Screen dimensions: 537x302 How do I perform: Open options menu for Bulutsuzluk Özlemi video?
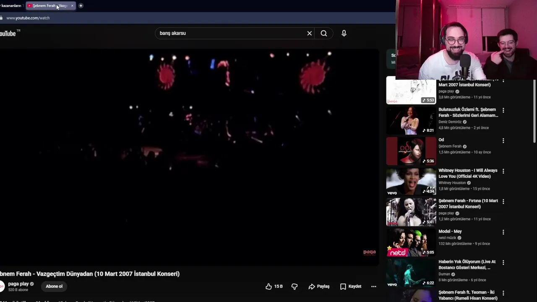[x=503, y=110]
